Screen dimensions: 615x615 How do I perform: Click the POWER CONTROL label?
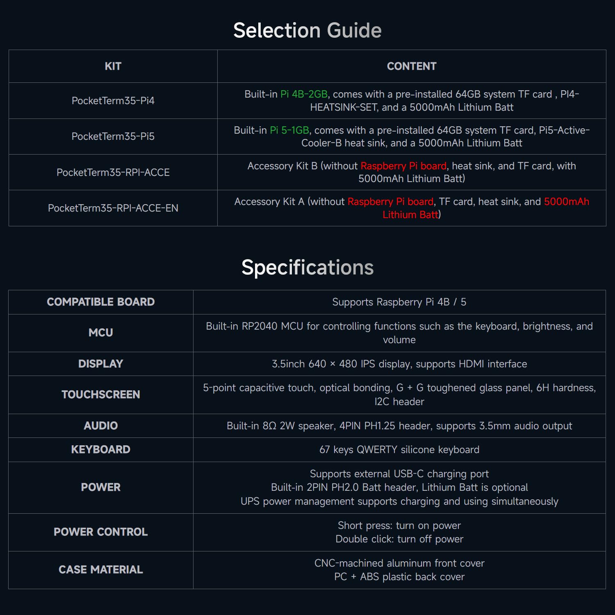(x=101, y=532)
